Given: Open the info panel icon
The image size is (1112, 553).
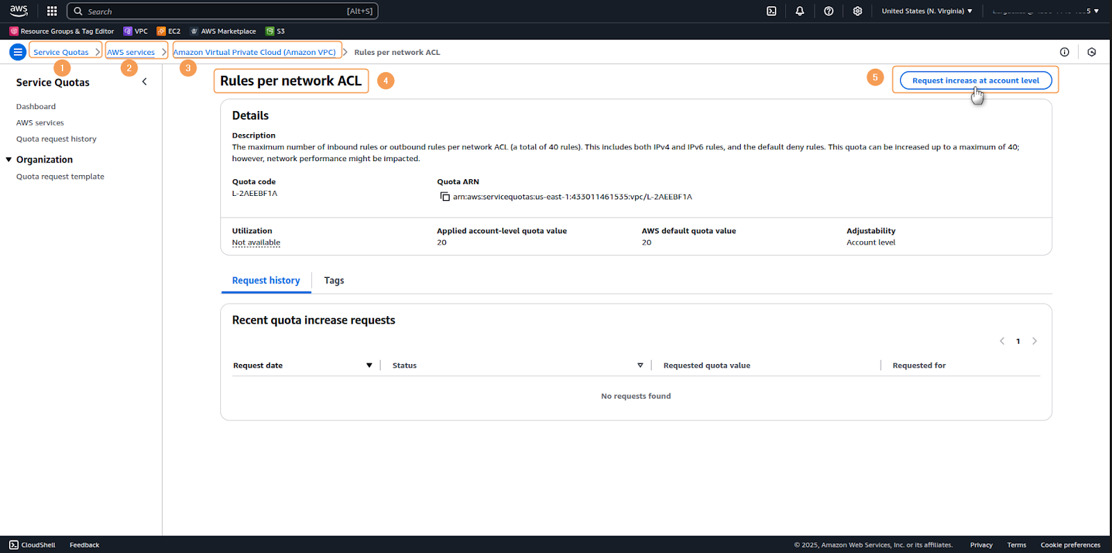Looking at the screenshot, I should pos(1064,52).
